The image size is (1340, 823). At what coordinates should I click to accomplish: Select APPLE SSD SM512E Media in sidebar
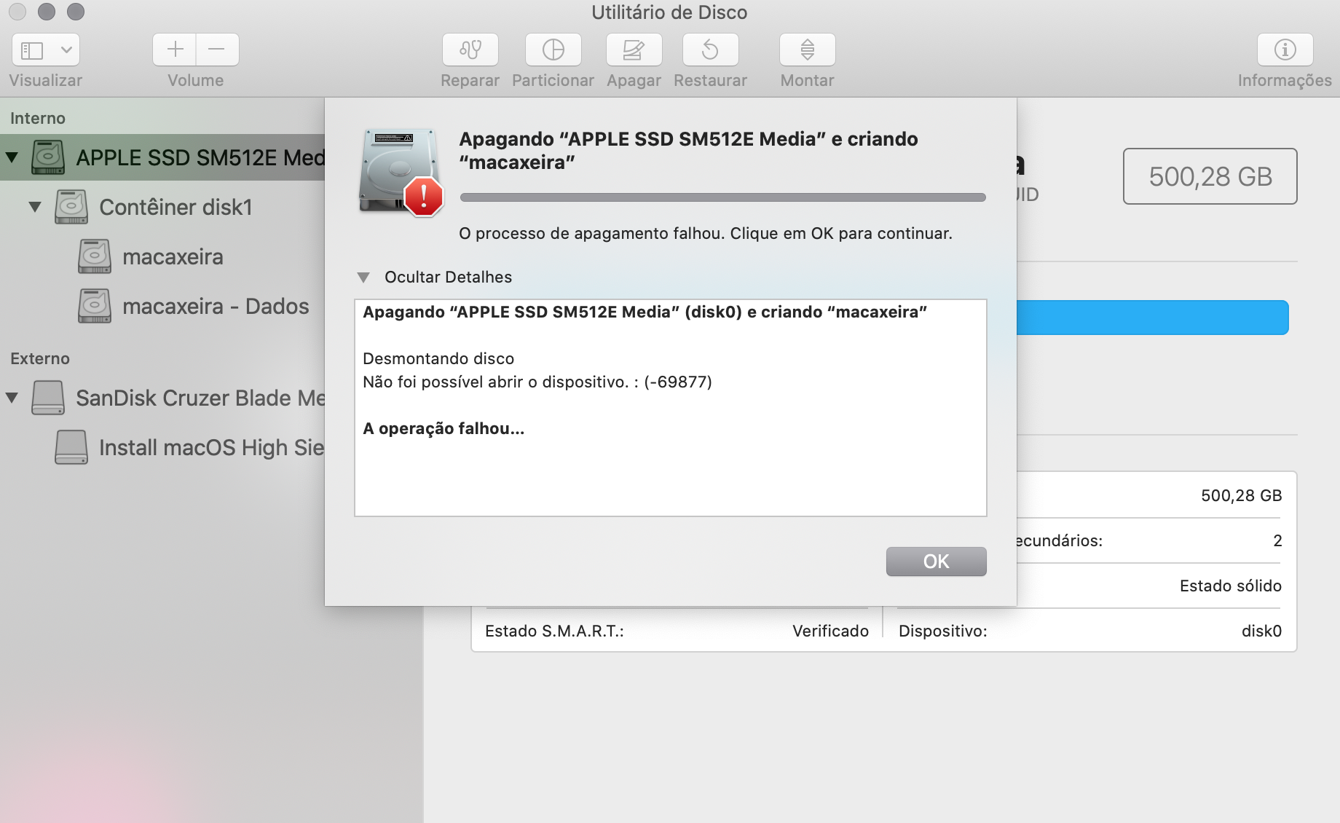coord(162,157)
